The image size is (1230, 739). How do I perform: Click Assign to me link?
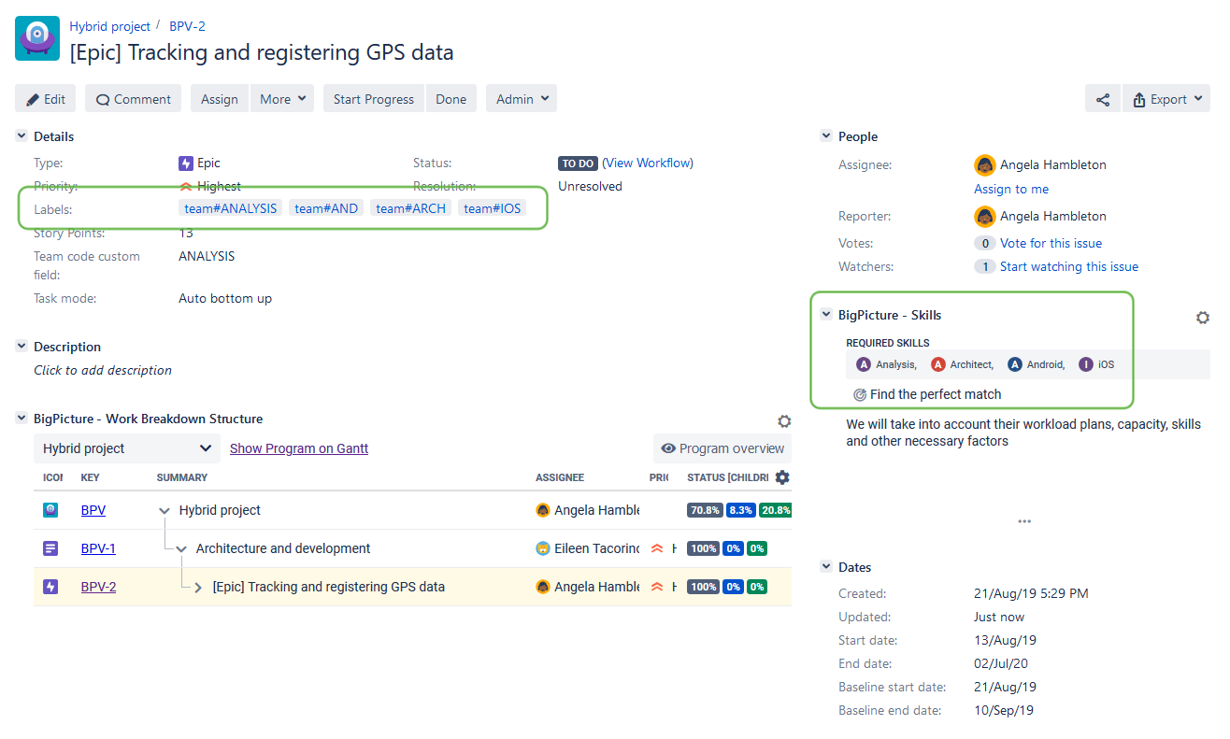pyautogui.click(x=1010, y=189)
